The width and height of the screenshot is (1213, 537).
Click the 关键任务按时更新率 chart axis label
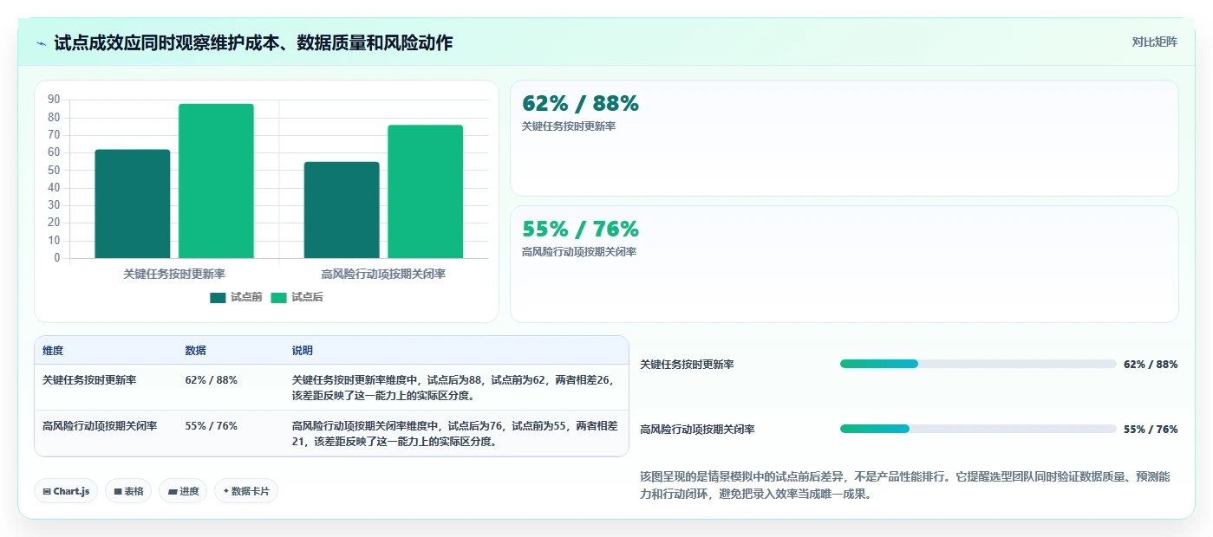[174, 274]
